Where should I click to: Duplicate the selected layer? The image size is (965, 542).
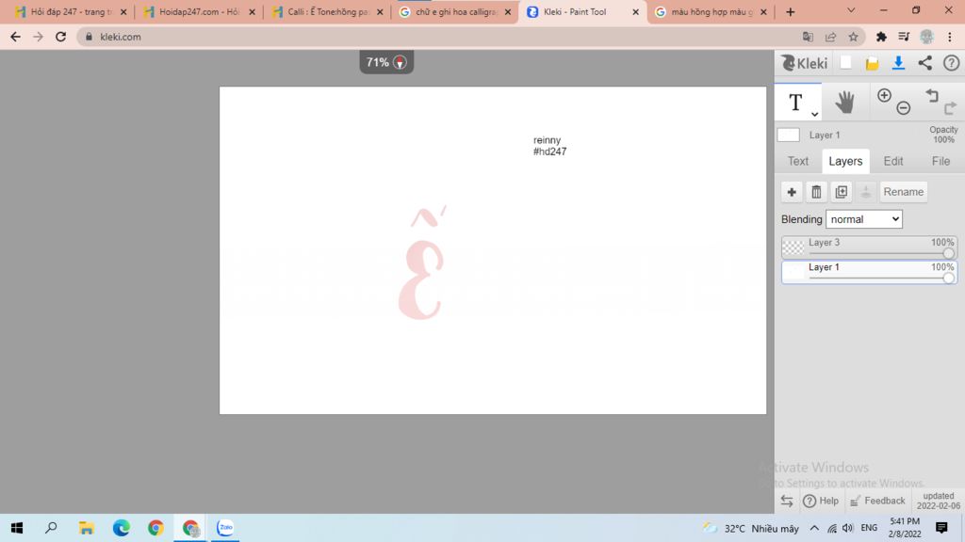842,192
